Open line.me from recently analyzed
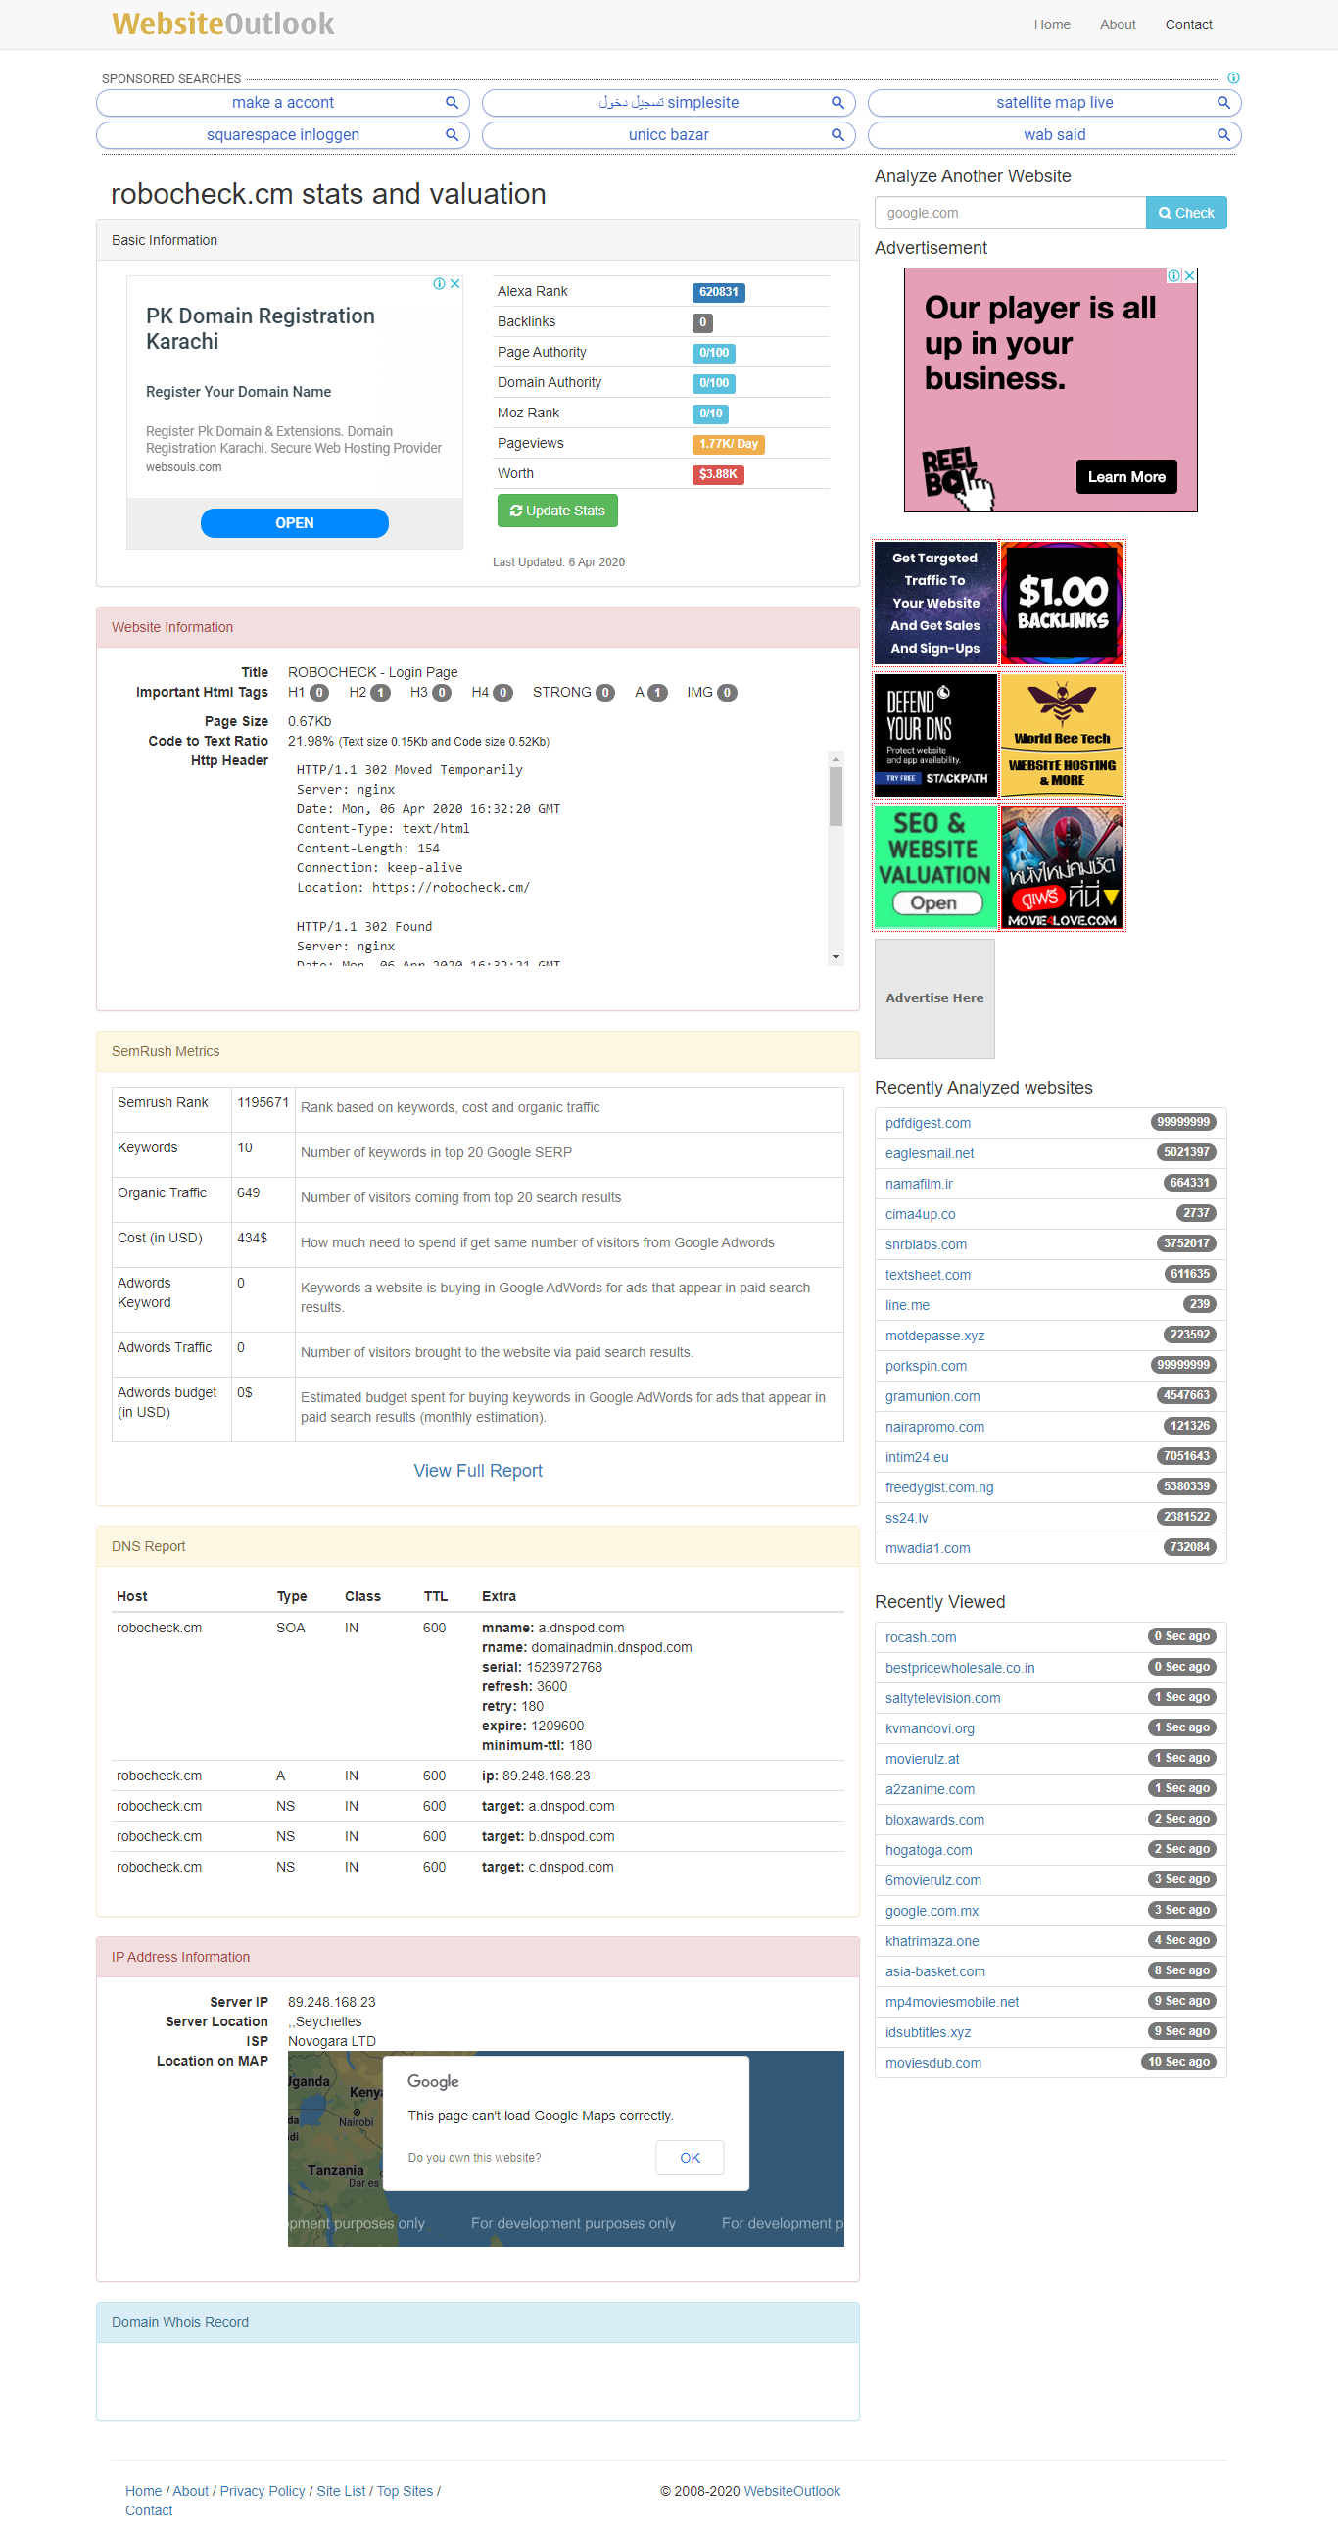The width and height of the screenshot is (1338, 2530). click(907, 1305)
